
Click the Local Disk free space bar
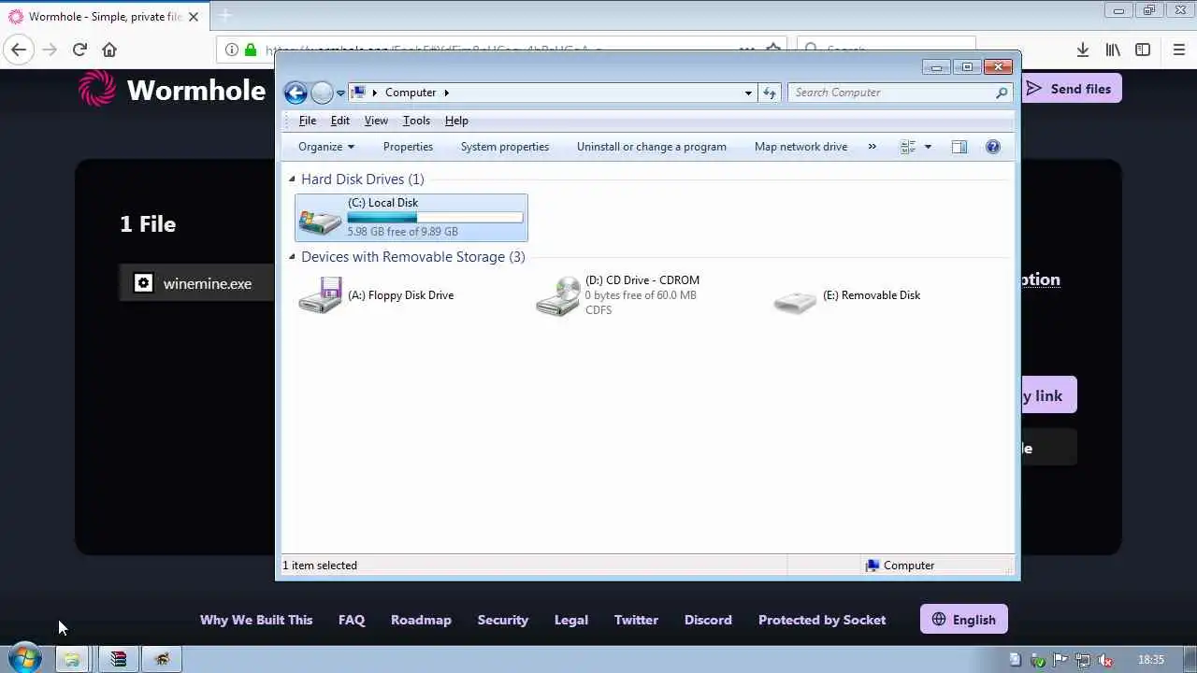435,217
